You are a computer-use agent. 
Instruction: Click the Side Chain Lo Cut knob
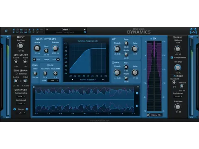point(16,81)
